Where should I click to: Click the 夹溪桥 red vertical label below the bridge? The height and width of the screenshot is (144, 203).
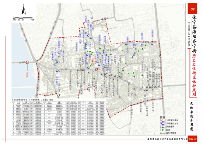click(27, 75)
